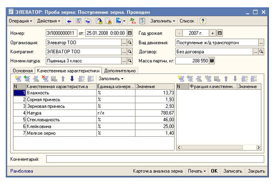276x186 pixels.
Task: Select the Влажность row
Action: pos(94,93)
